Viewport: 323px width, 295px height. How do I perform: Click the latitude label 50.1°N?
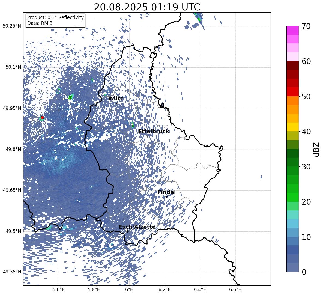[x=13, y=67]
